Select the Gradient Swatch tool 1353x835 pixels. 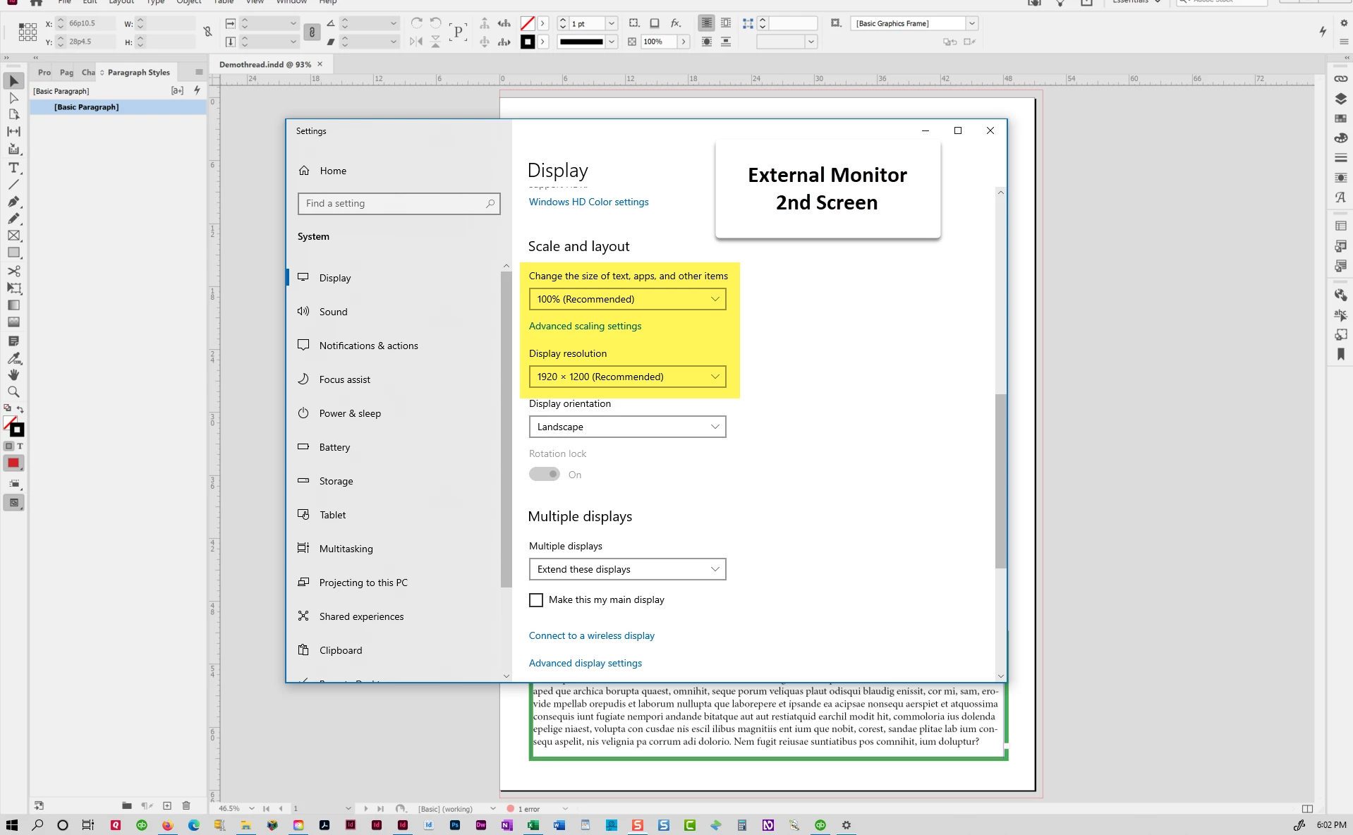point(13,305)
